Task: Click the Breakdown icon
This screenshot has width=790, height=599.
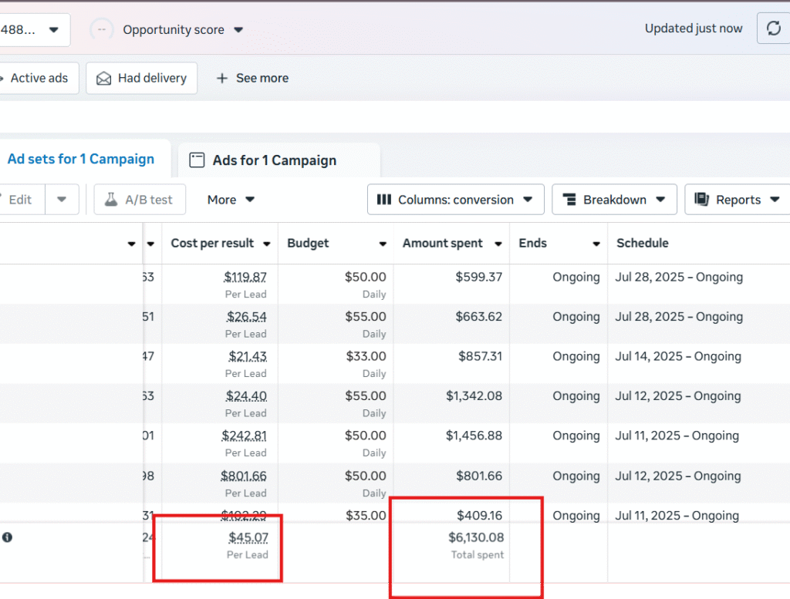Action: pyautogui.click(x=569, y=200)
